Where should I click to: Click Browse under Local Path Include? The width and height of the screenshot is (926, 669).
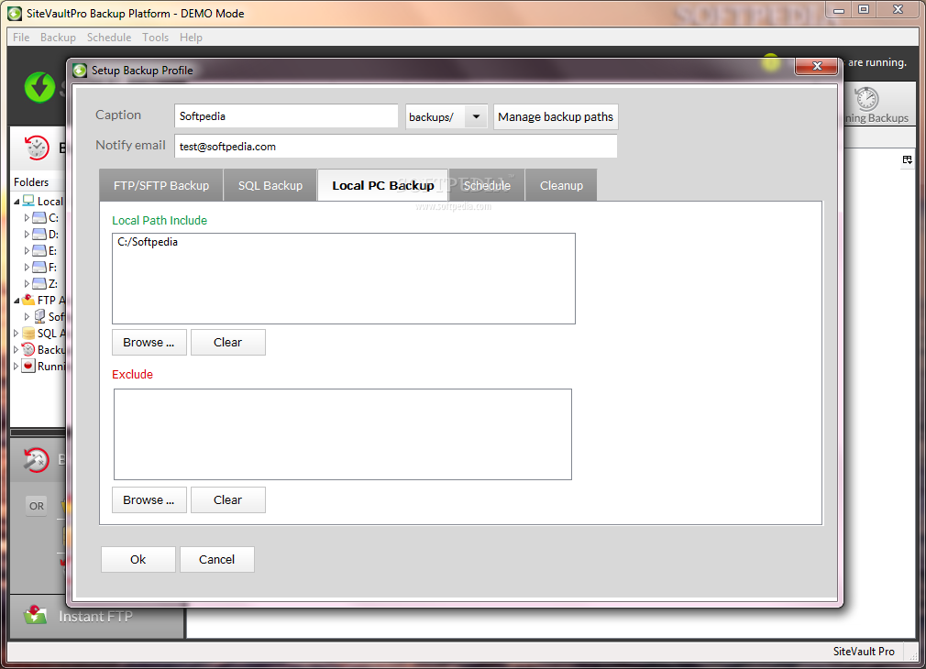[149, 343]
